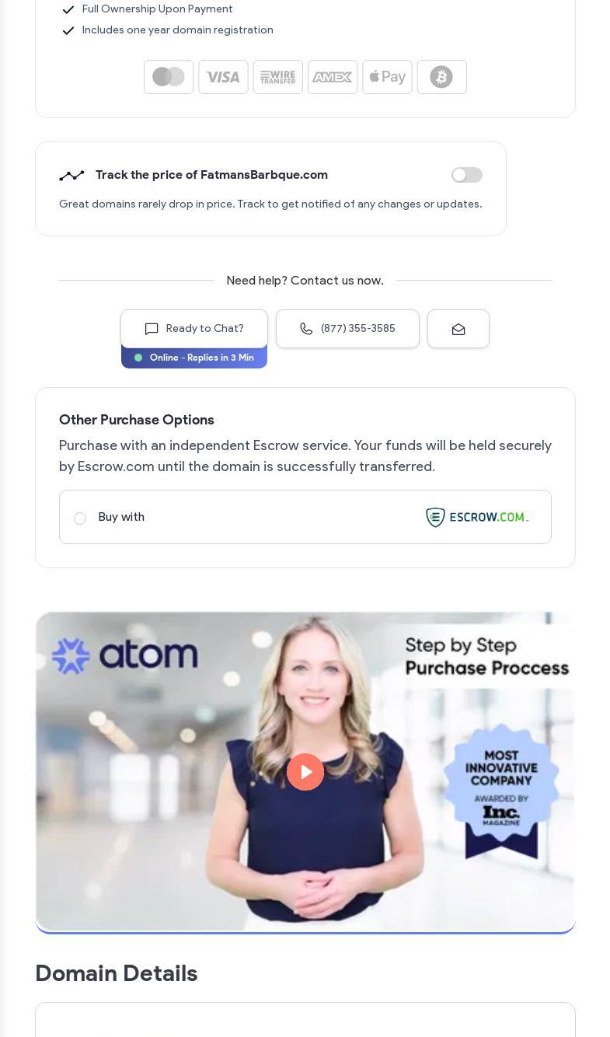Click the Bitcoin payment icon

[441, 77]
